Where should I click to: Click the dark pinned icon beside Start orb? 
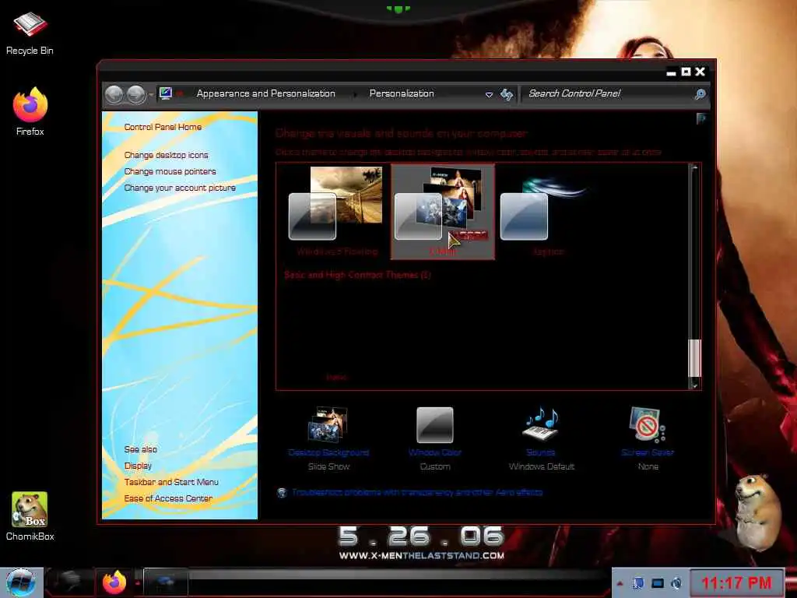point(69,582)
